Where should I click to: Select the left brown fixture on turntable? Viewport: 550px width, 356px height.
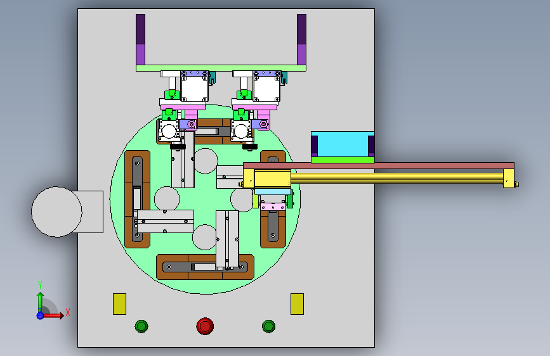click(138, 199)
